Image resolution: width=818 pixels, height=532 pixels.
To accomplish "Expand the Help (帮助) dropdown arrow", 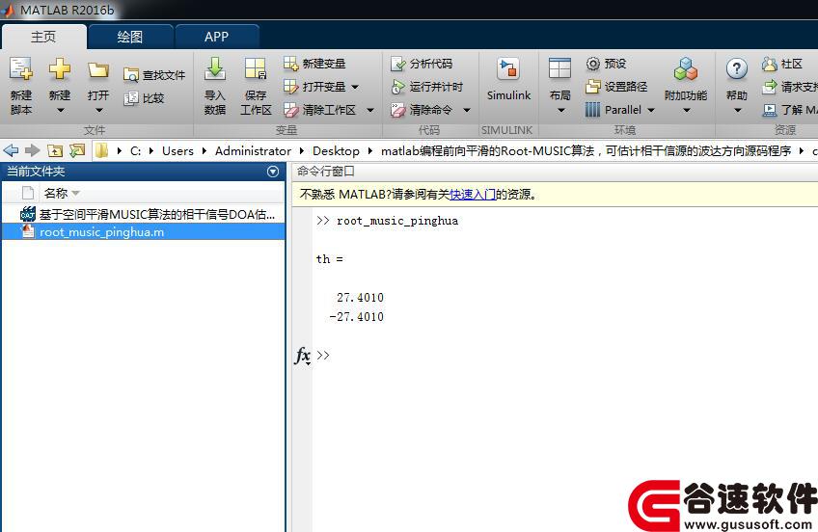I will point(737,110).
